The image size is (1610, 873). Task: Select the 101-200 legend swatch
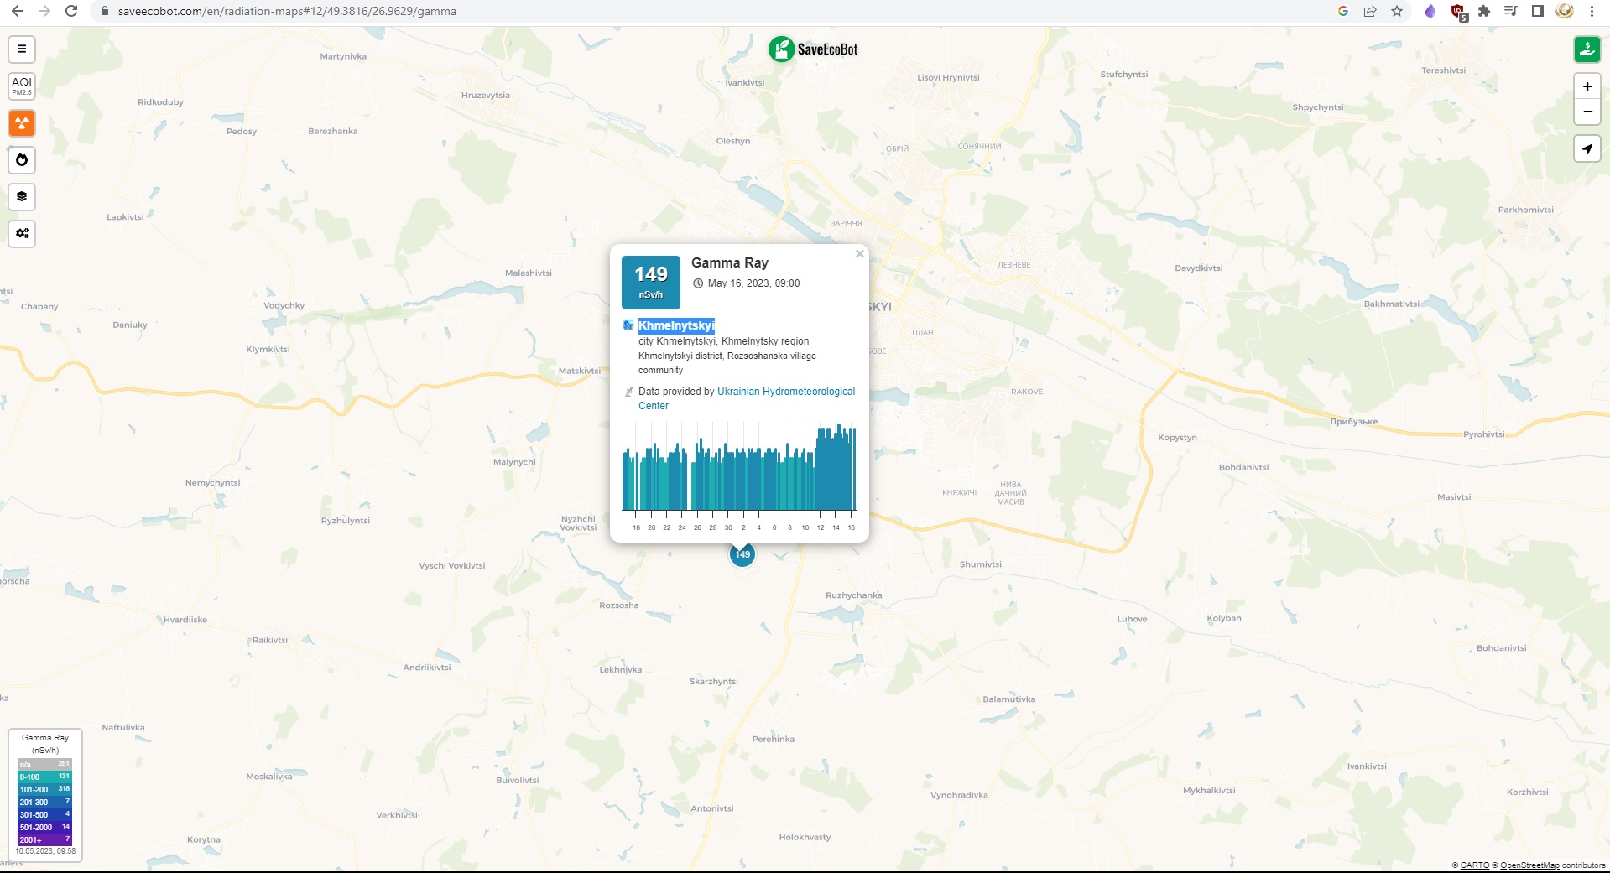click(x=45, y=789)
